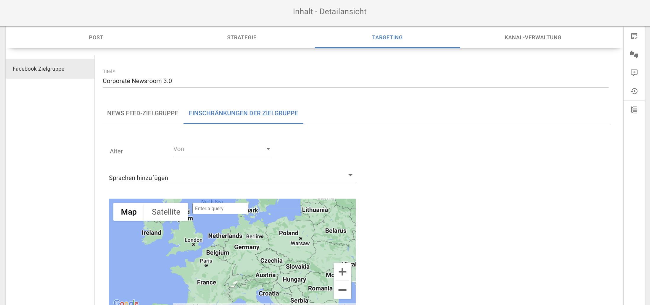Image resolution: width=650 pixels, height=305 pixels.
Task: Click Romania label on the map
Action: (x=320, y=288)
